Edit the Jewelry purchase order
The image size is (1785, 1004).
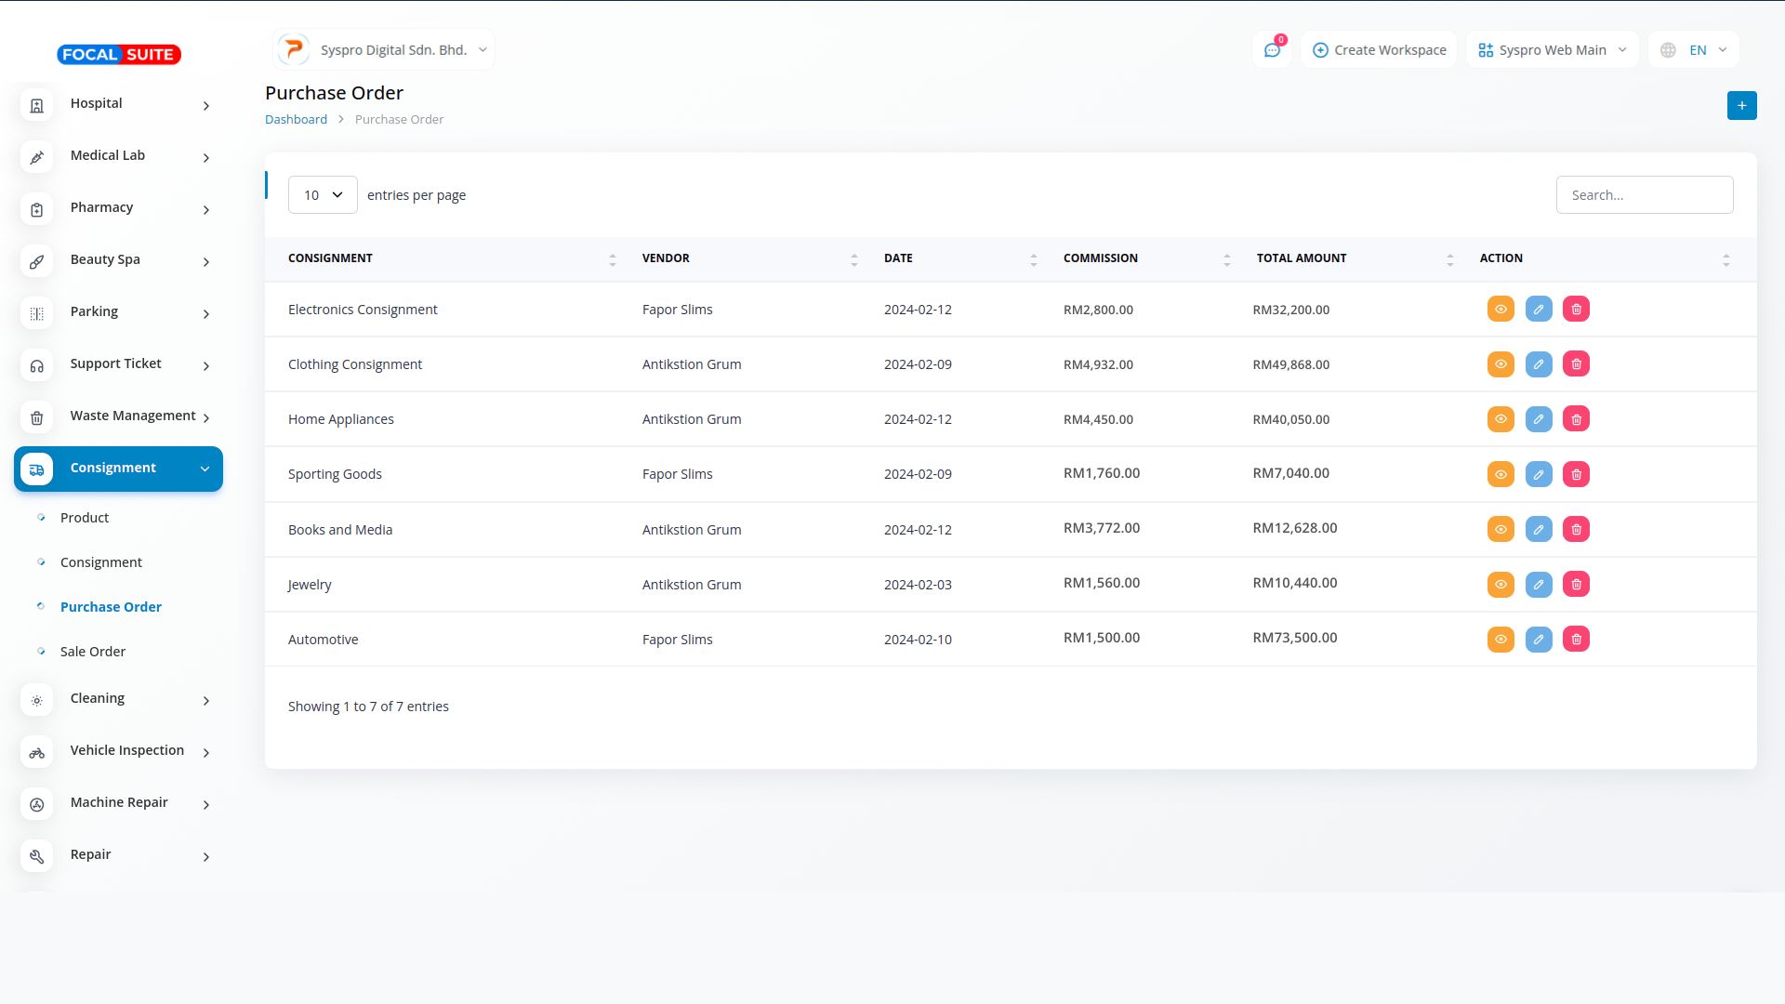(1538, 585)
